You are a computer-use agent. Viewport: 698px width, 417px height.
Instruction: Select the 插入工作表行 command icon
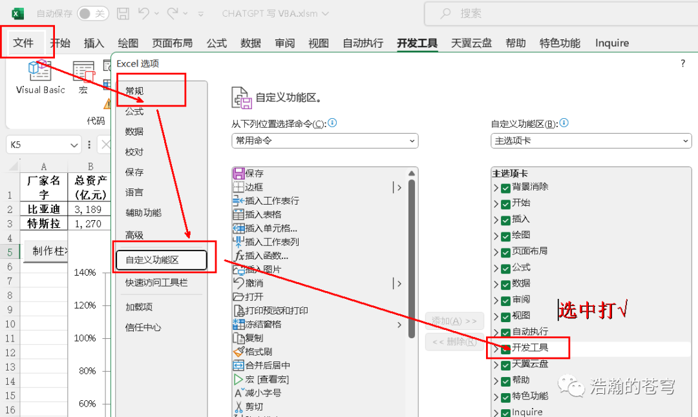(238, 201)
